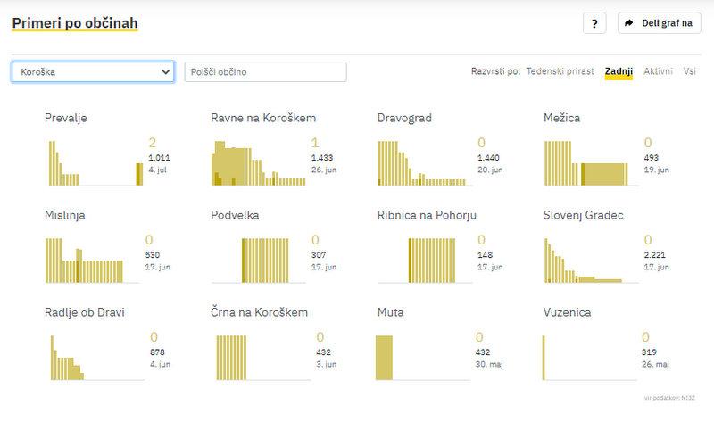Click the Deli graf na button
The width and height of the screenshot is (714, 422).
coord(659,23)
